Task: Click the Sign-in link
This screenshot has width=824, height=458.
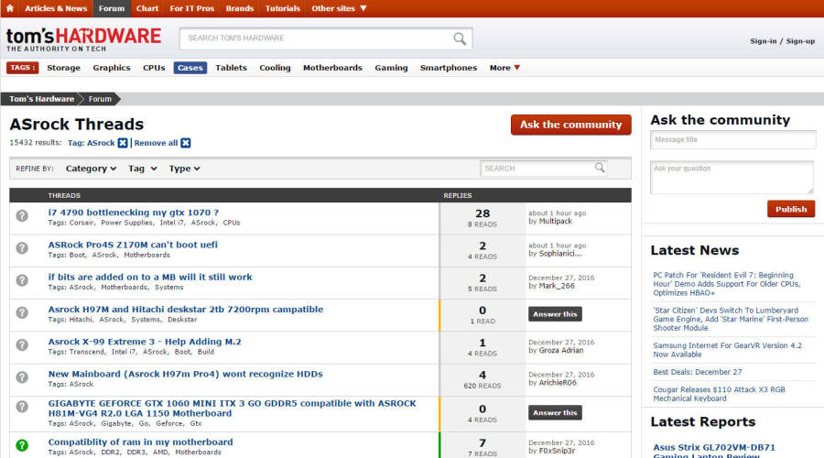Action: coord(763,41)
